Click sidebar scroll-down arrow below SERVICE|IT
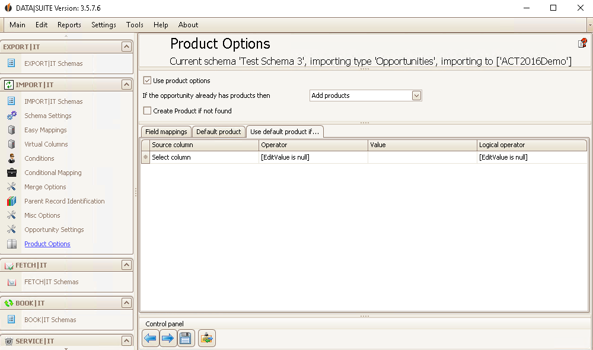 pos(66,348)
